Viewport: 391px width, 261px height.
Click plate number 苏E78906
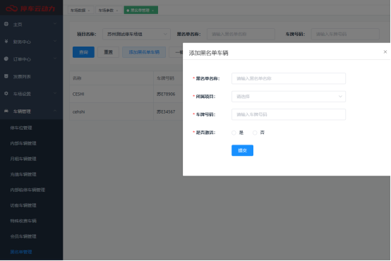click(x=166, y=94)
